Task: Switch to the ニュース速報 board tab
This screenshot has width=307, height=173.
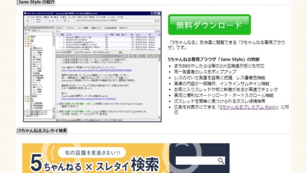Action: (83, 28)
